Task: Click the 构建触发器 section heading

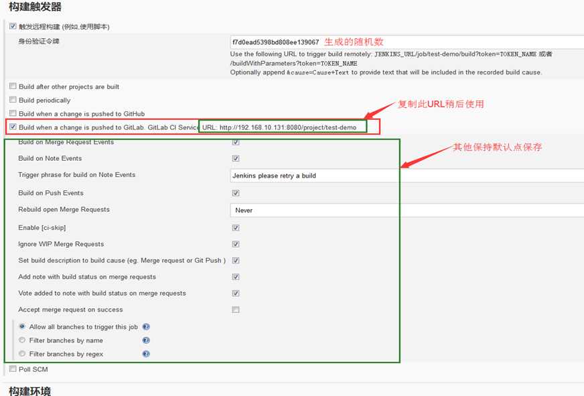Action: coord(35,6)
